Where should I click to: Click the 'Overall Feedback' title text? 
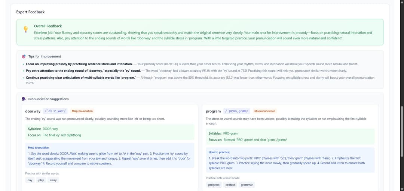pyautogui.click(x=48, y=26)
